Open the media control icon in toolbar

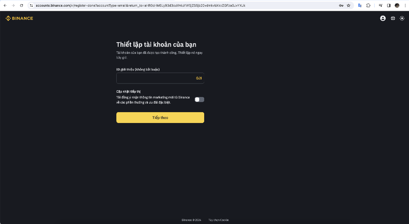point(381,5)
